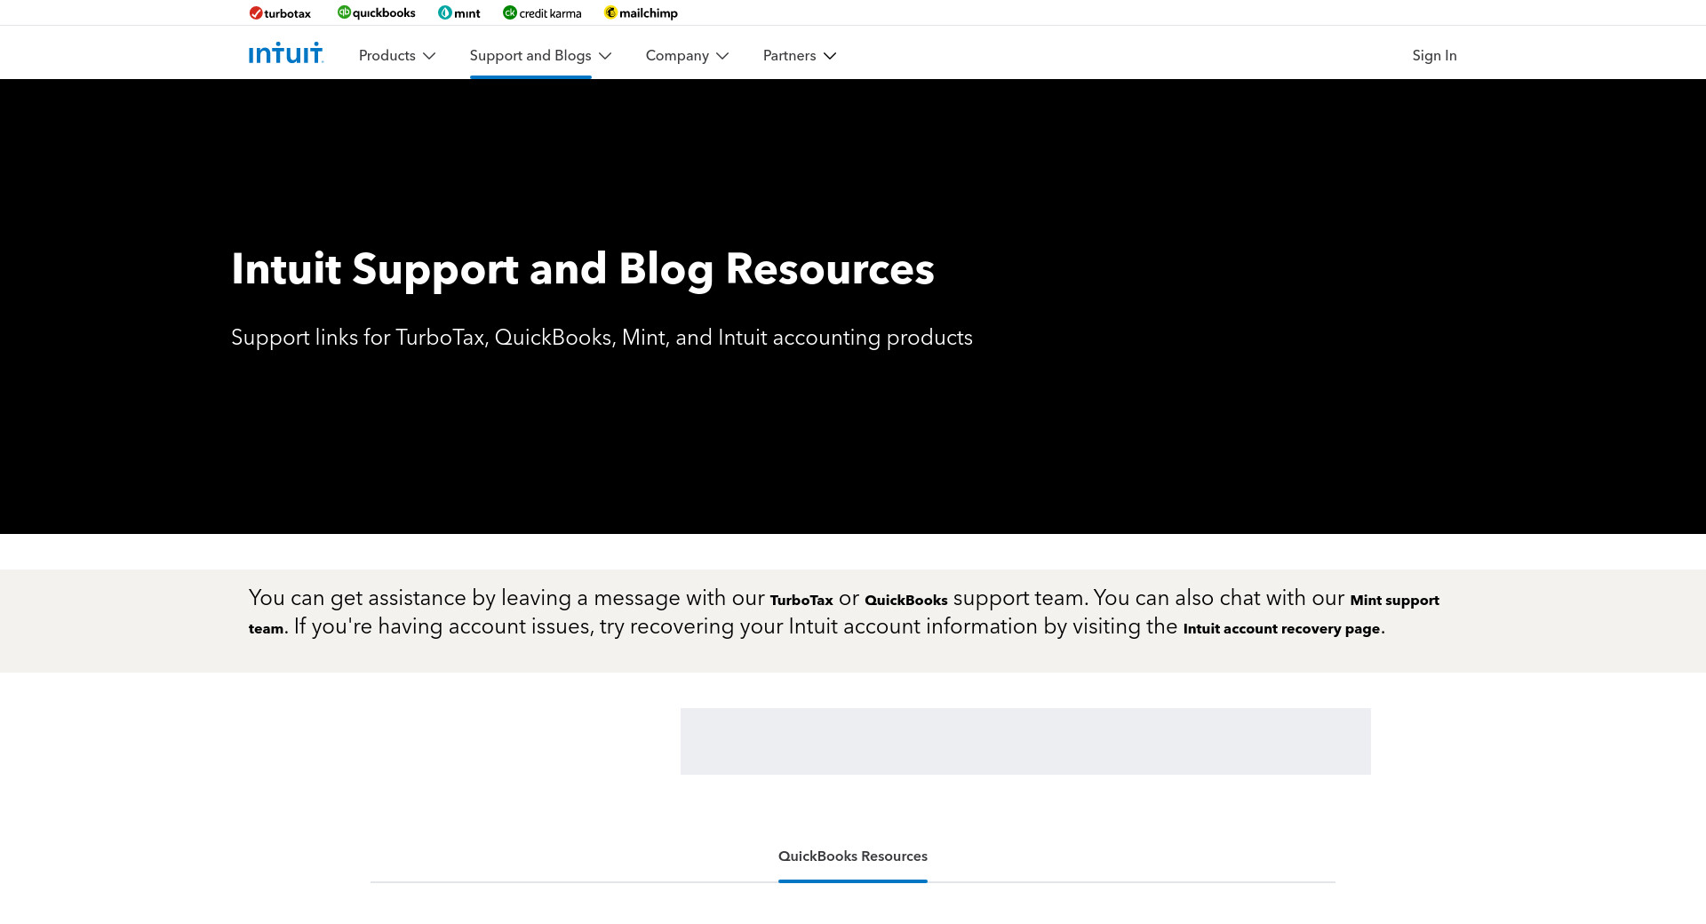
Task: Click the Sign In link
Action: click(x=1434, y=56)
